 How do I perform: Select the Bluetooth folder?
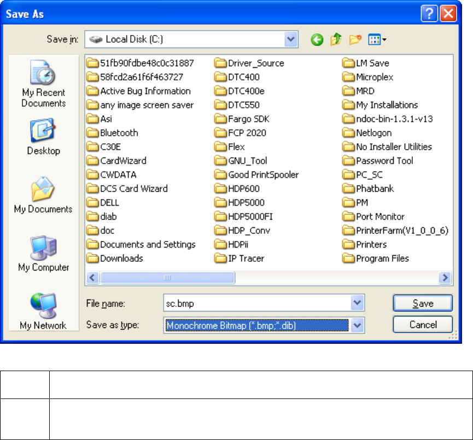coord(112,133)
